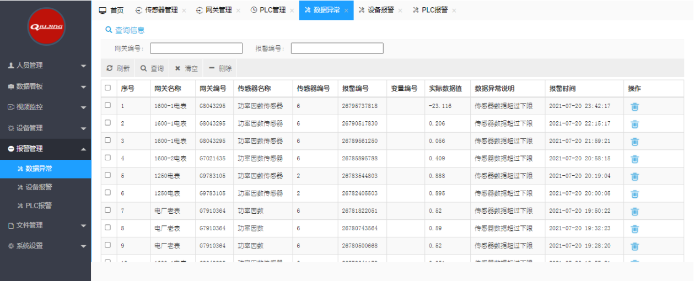694x281 pixels.
Task: Delete row 4 using its trash icon
Action: pos(634,159)
